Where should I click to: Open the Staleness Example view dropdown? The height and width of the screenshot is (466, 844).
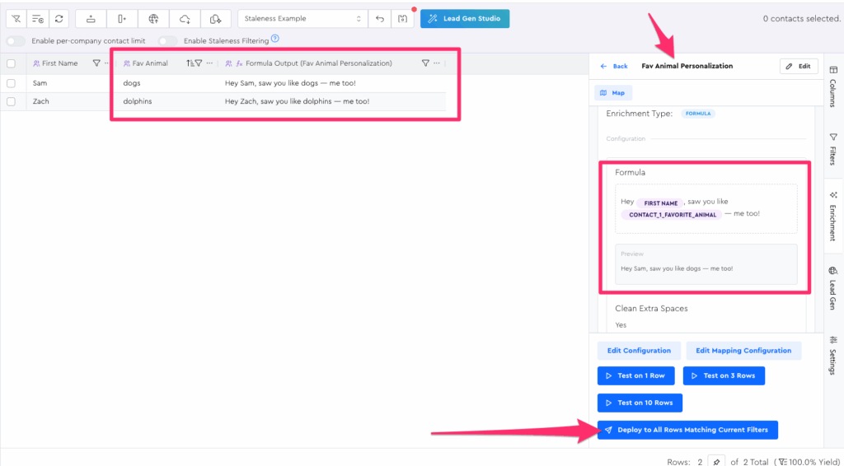click(x=302, y=18)
